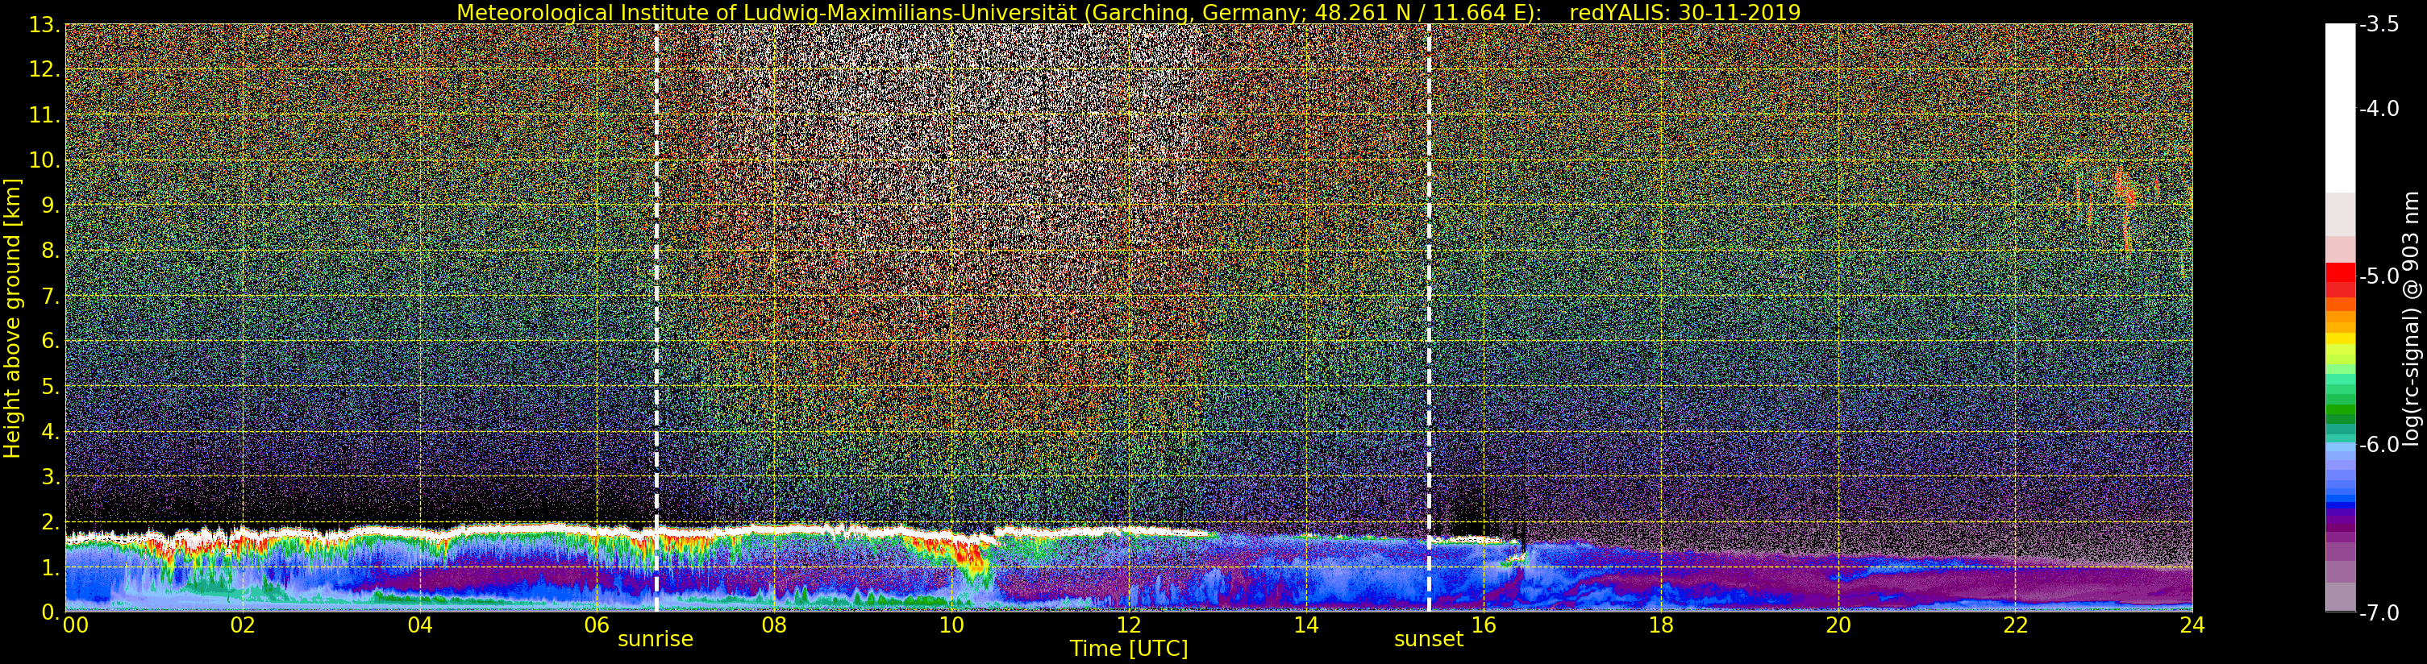2427x664 pixels.
Task: Click height axis tick label 7.
Action: point(49,296)
